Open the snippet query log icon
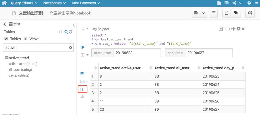Viewport: 260px width, 115px height. click(x=221, y=29)
